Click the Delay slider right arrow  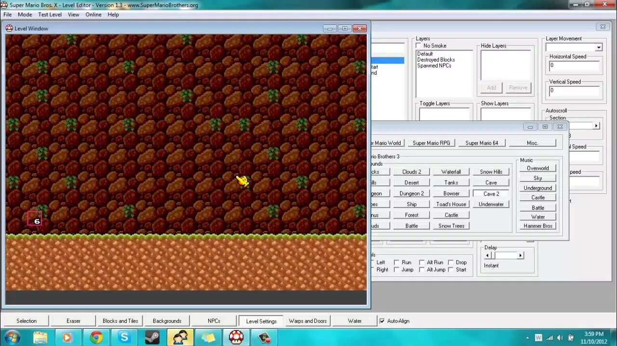521,255
